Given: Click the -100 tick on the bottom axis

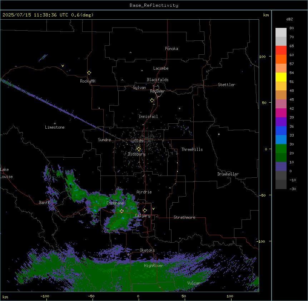Looking at the screenshot, I should 45,296.
